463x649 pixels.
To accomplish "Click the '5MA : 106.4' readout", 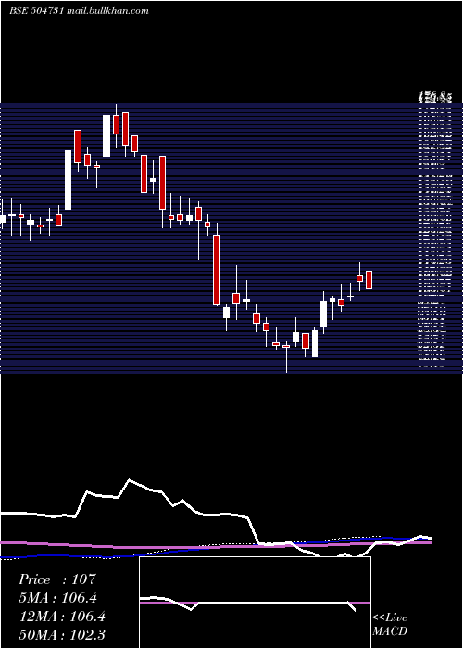I will pyautogui.click(x=58, y=598).
